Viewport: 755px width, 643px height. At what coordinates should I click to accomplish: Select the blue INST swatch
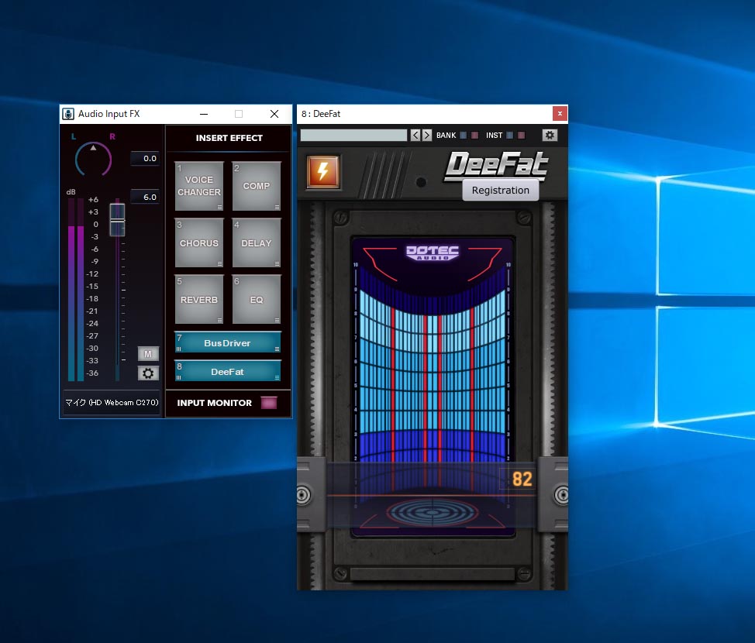[509, 136]
